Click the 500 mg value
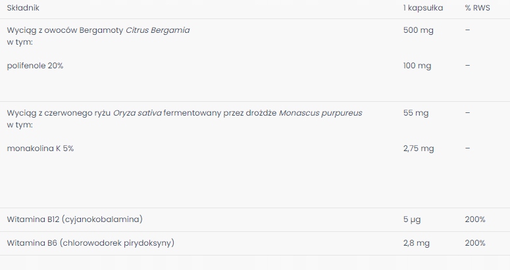Image resolution: width=510 pixels, height=270 pixels. [419, 30]
